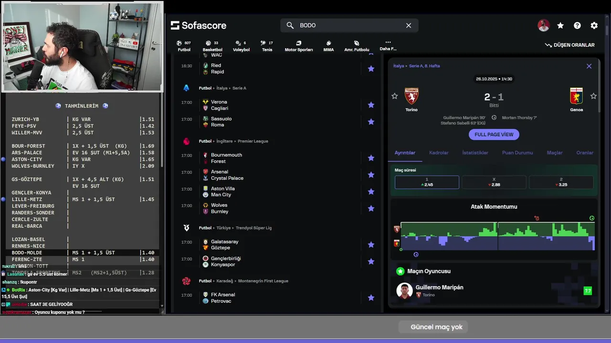Viewport: 611px width, 343px height.
Task: Click the FULL PAGE VIEW button
Action: click(494, 134)
